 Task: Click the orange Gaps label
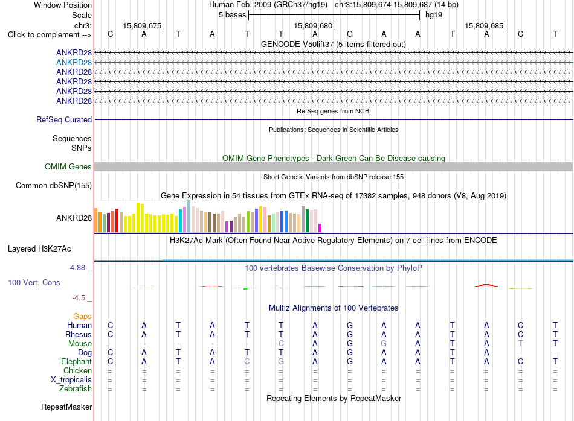[x=82, y=317]
